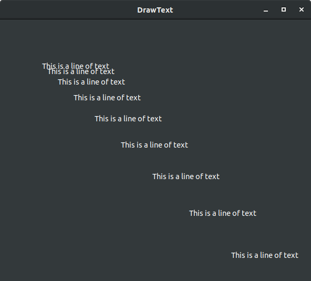Select the seventh text line from the top

[186, 176]
